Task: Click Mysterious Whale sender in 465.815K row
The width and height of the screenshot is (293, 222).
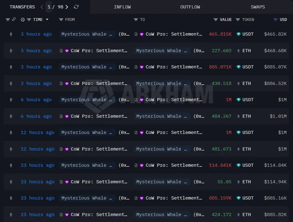Action: (x=87, y=34)
